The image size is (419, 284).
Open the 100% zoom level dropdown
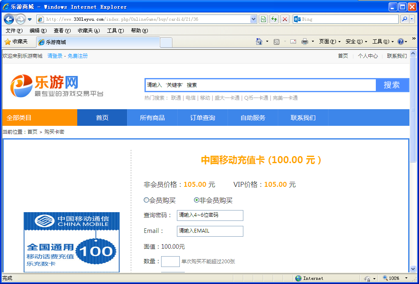pos(407,278)
